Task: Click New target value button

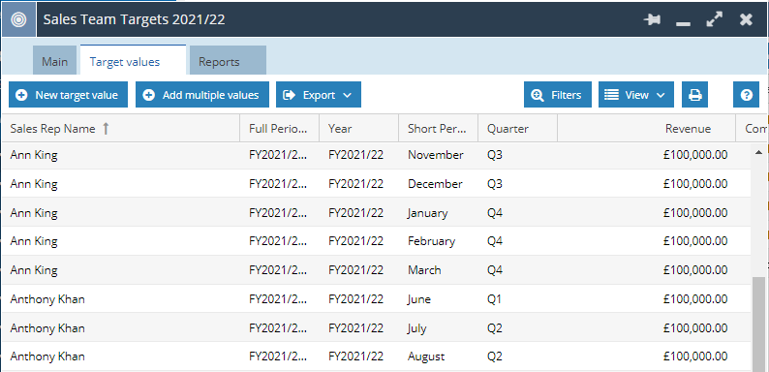Action: pos(68,95)
